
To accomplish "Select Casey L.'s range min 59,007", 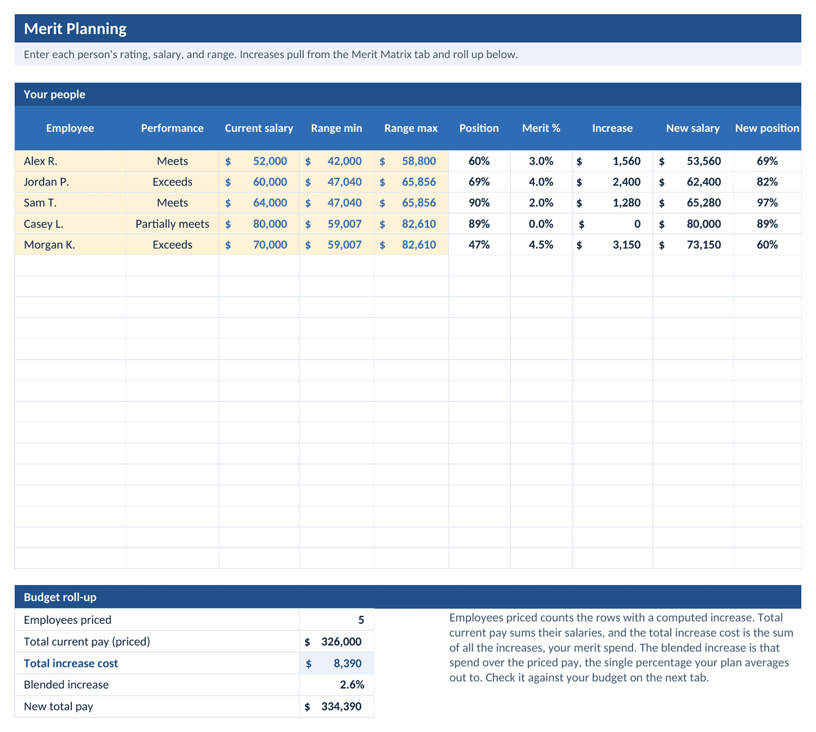I will (337, 224).
